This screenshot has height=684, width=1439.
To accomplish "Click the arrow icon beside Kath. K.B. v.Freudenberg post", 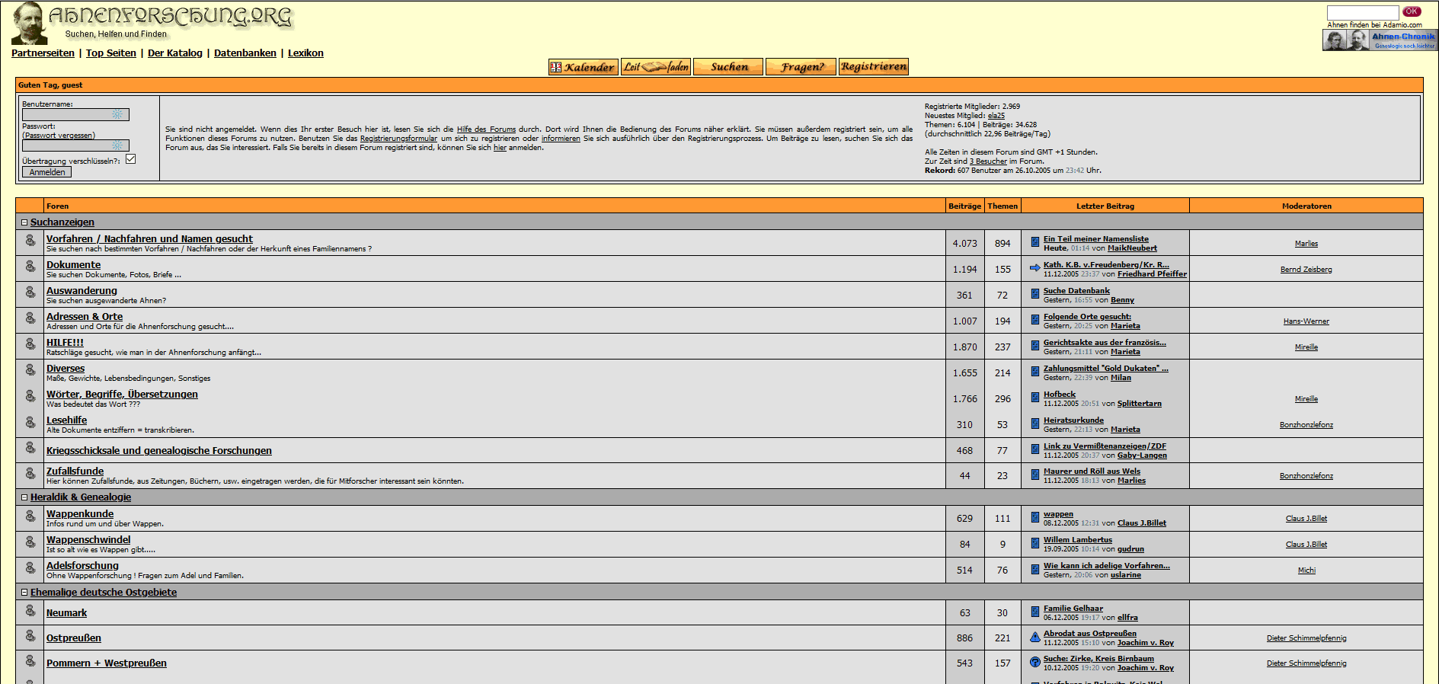I will 1034,268.
